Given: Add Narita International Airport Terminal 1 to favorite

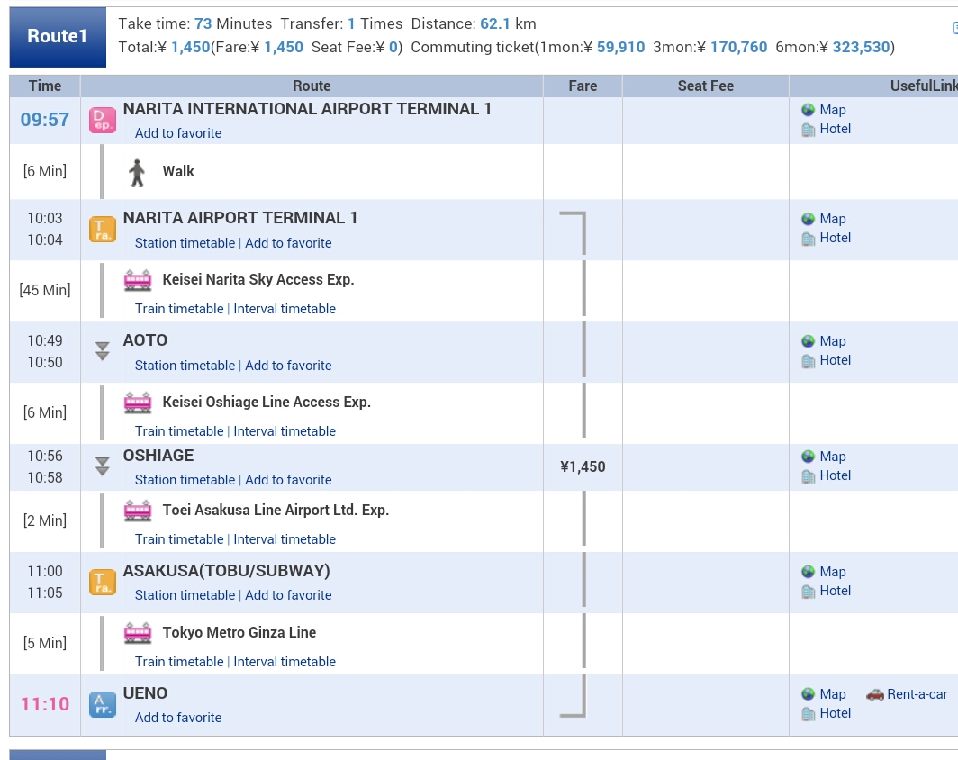Looking at the screenshot, I should pos(178,133).
